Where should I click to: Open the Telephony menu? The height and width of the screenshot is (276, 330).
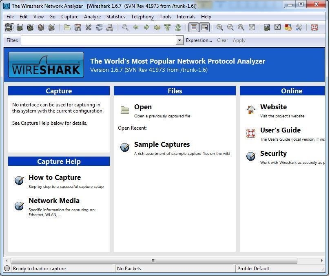point(142,17)
